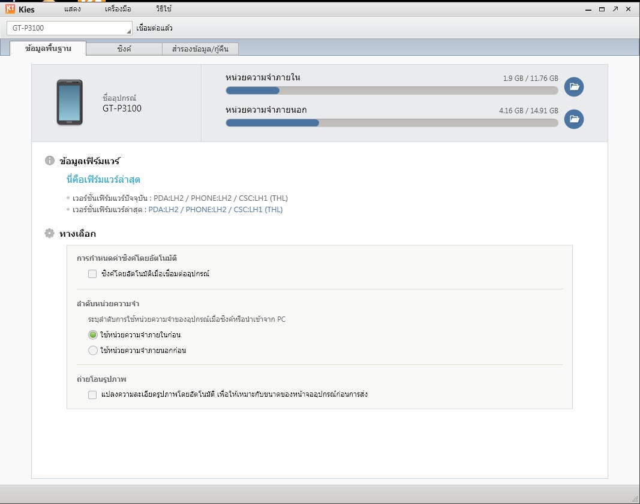
Task: Click the external memory usage bar
Action: [x=392, y=123]
